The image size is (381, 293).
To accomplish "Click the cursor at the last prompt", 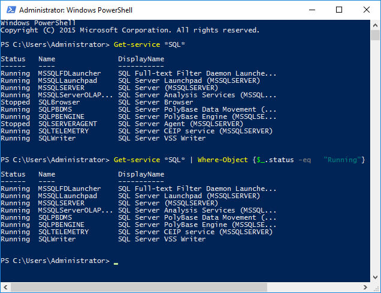I will point(116,264).
